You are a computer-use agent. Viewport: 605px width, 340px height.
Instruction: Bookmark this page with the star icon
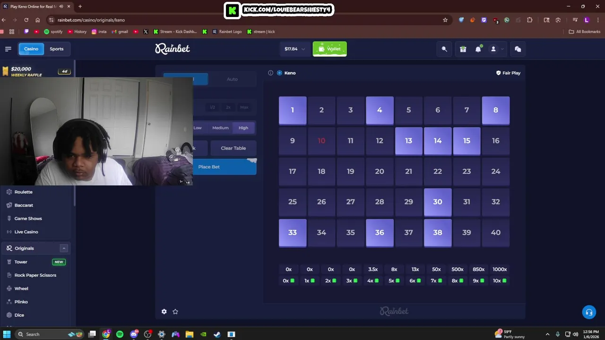(x=445, y=20)
